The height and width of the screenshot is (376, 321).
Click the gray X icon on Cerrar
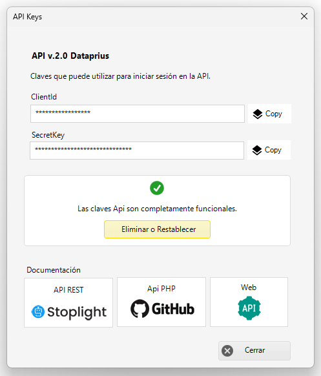(227, 351)
